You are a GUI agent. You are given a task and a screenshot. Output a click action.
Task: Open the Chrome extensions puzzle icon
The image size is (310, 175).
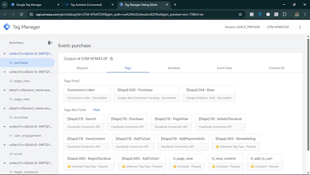(x=284, y=15)
